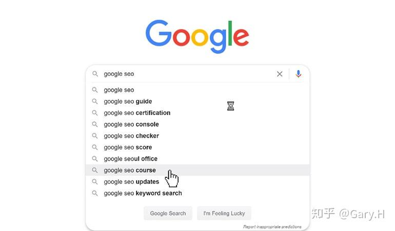Image resolution: width=395 pixels, height=231 pixels.
Task: Click the magnifier icon in search box
Action: (95, 74)
